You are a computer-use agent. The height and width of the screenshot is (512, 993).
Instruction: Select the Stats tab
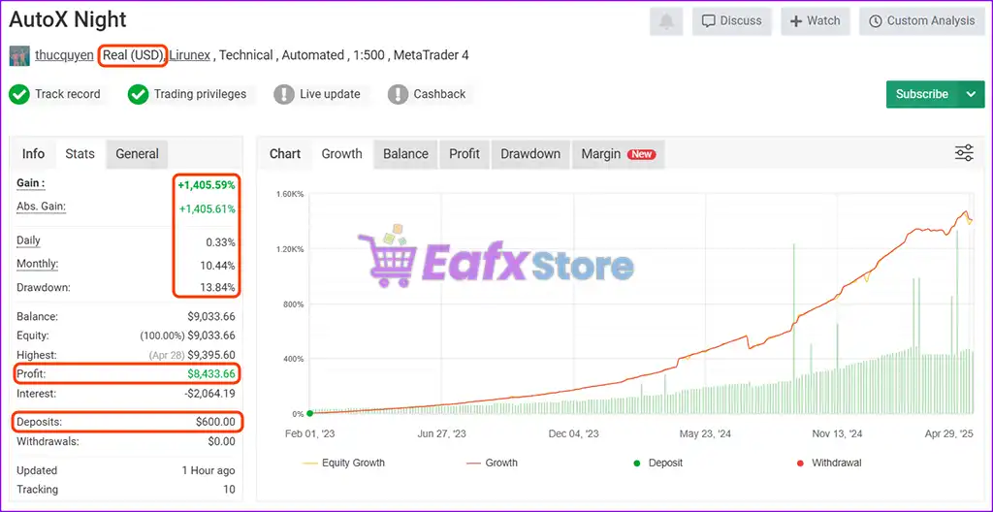tap(80, 154)
